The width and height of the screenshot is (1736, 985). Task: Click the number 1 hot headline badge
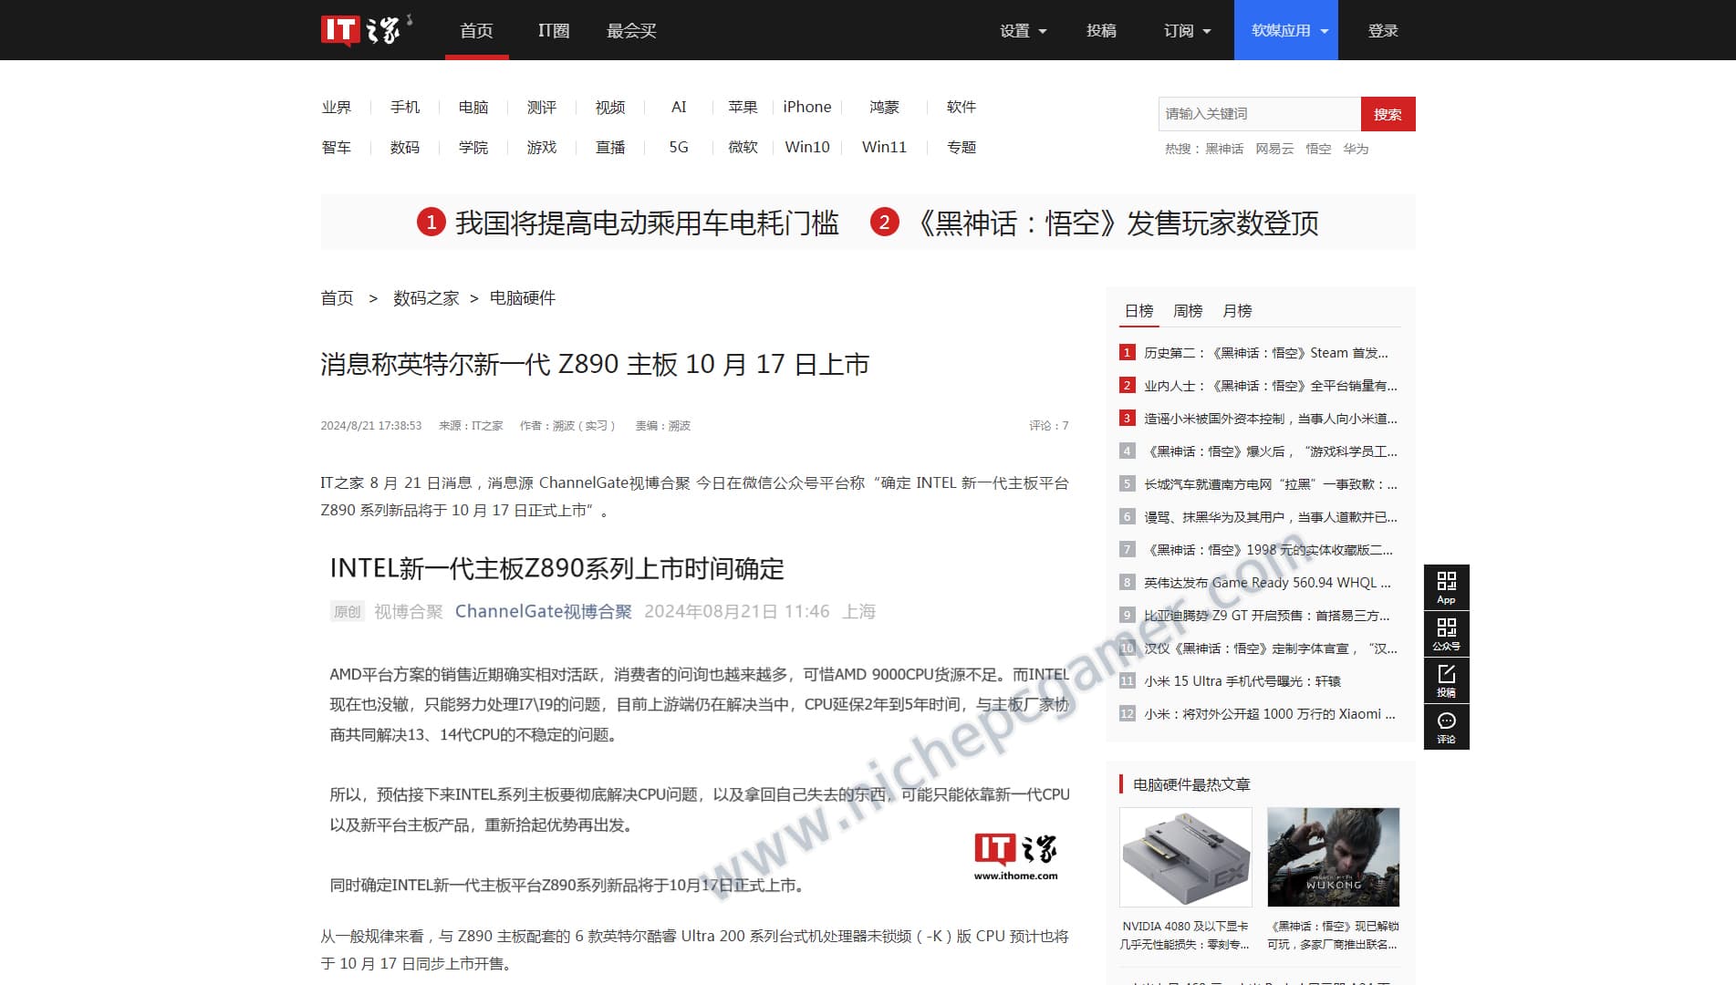[431, 223]
